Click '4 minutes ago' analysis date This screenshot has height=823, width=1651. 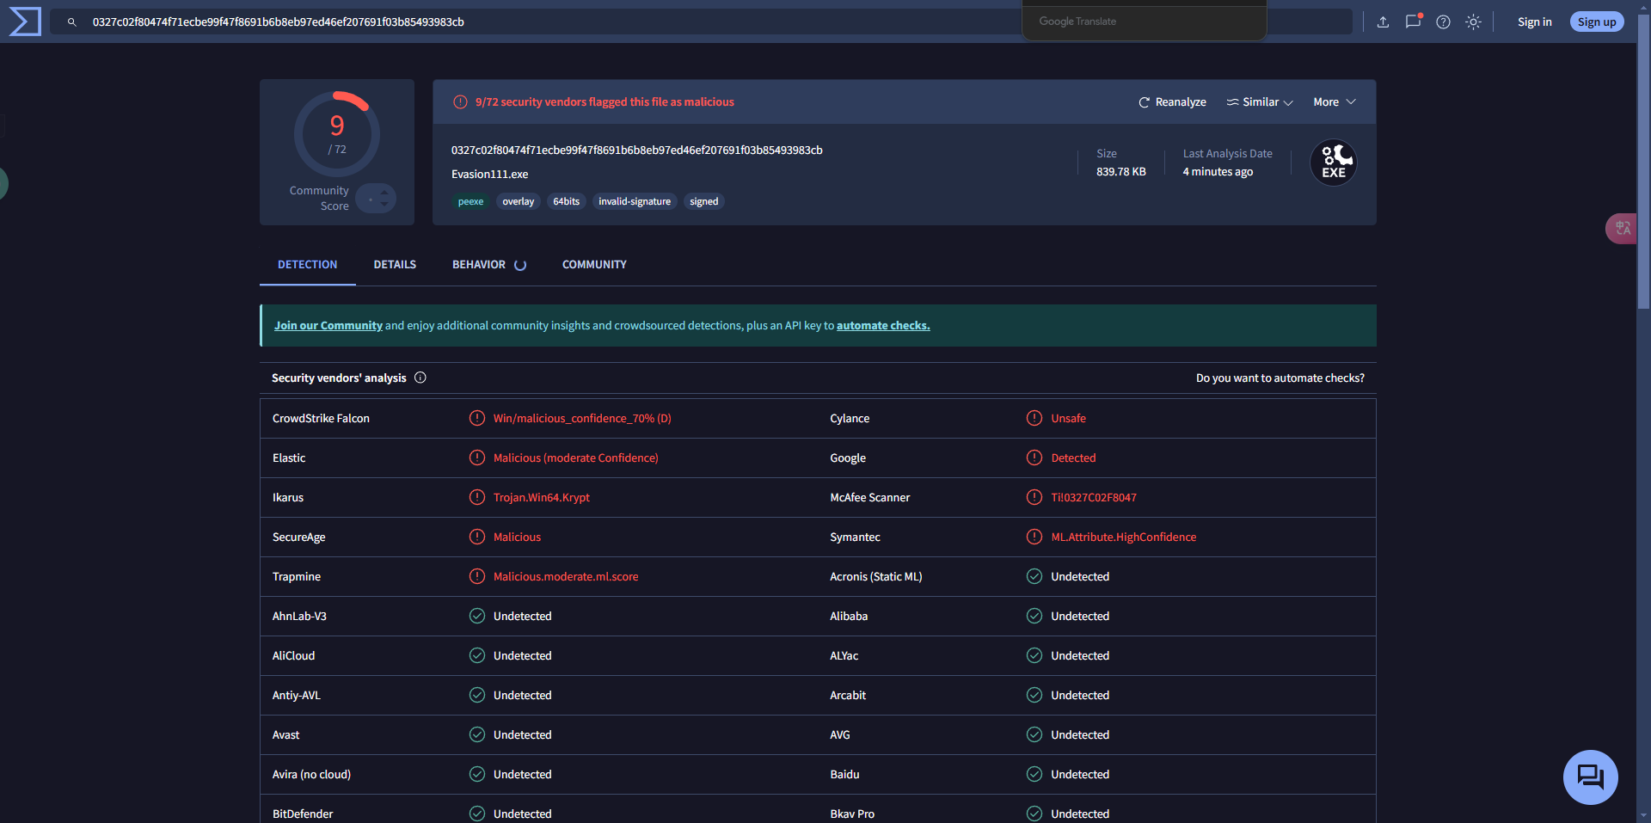coord(1218,172)
